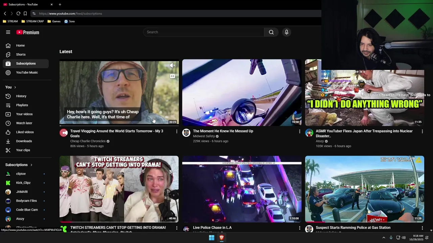Bookmark this page icon

click(25, 13)
